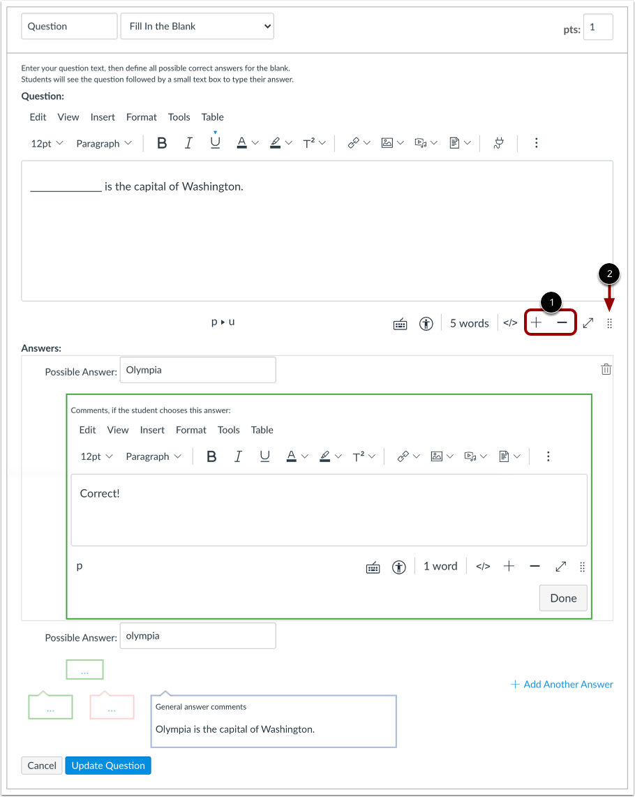Open View menu in question editor
Screen dimensions: 635x797
pos(68,117)
